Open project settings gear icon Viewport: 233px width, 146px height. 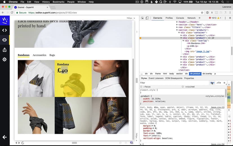click(5, 59)
